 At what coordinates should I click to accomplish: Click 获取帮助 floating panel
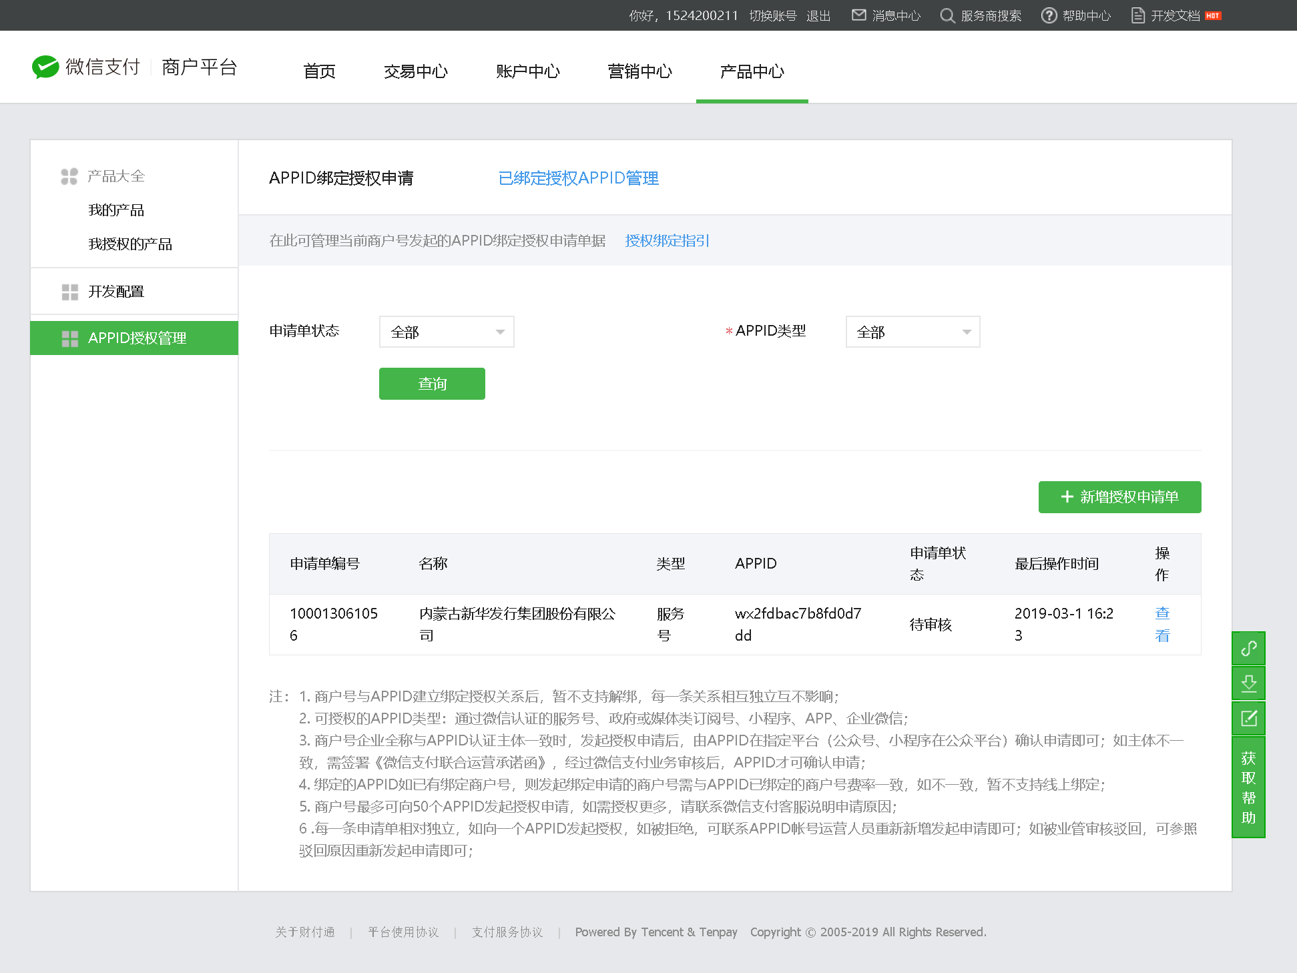coord(1248,787)
